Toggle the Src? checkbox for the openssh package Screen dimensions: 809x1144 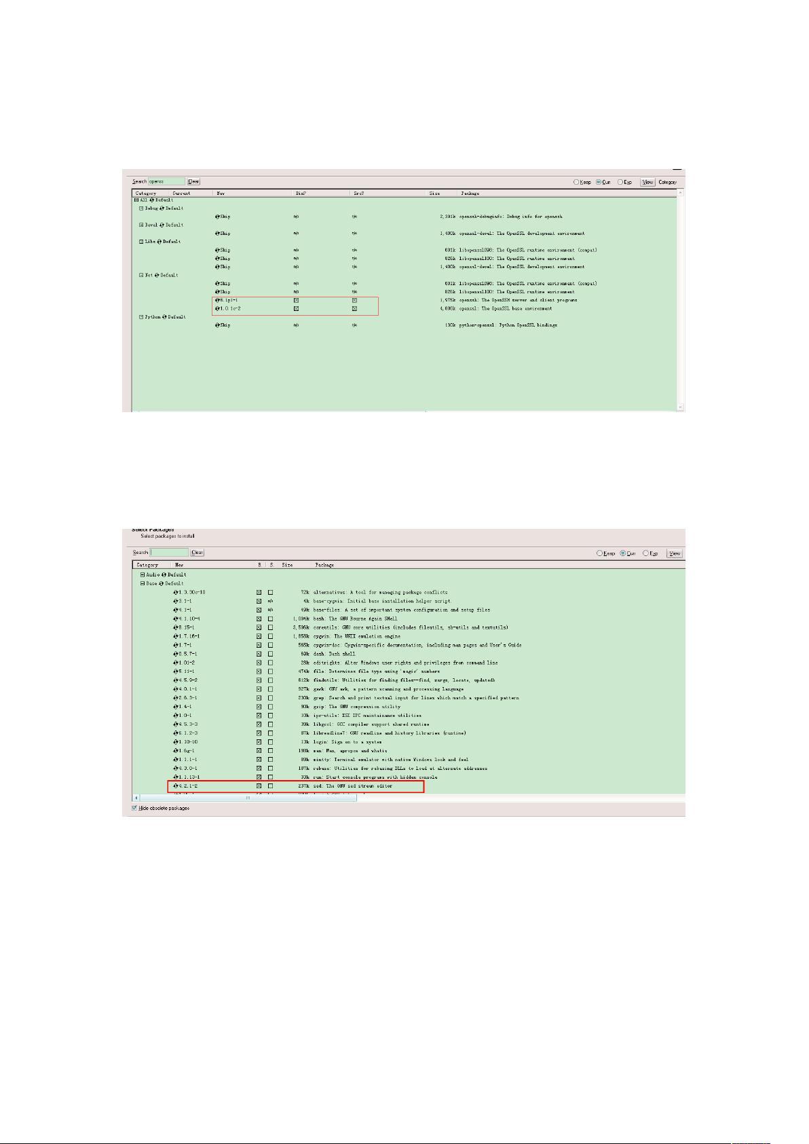[x=354, y=299]
